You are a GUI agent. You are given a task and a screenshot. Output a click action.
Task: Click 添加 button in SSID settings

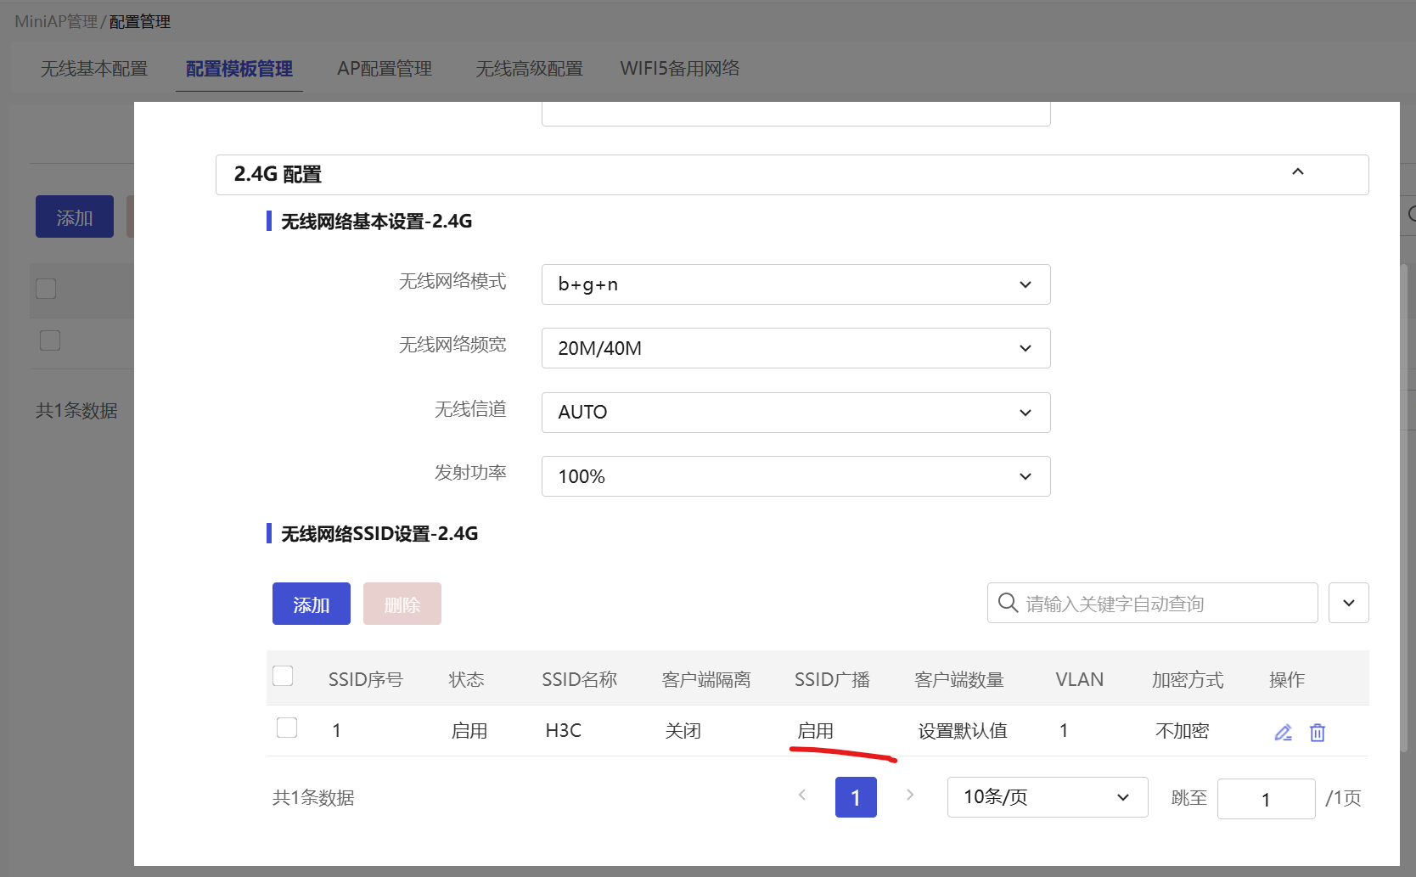(311, 604)
